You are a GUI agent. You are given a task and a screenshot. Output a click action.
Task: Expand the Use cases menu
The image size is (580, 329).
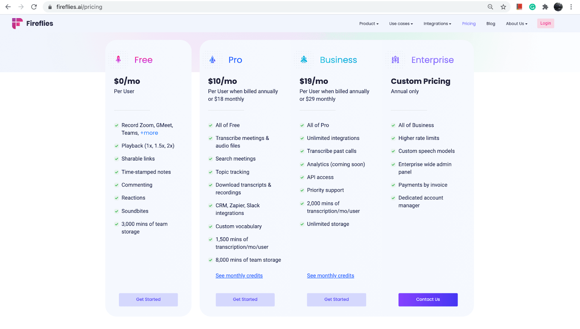click(400, 23)
